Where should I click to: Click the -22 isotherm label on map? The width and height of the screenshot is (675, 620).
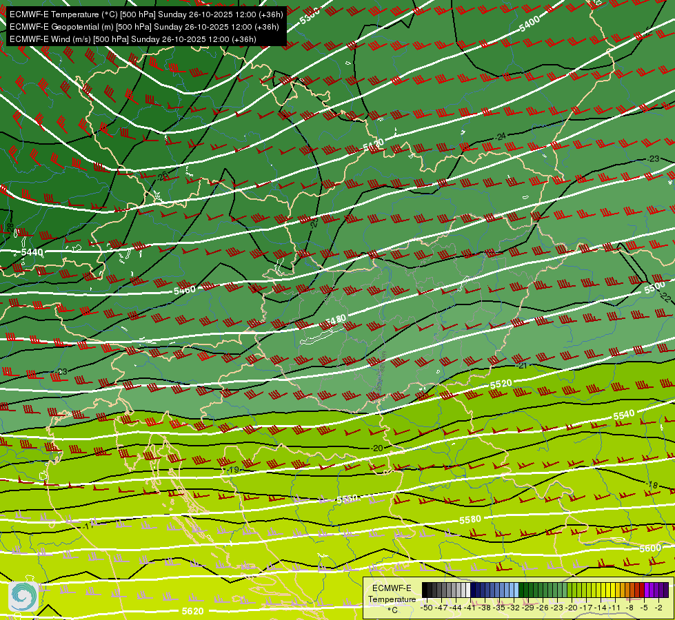click(665, 297)
